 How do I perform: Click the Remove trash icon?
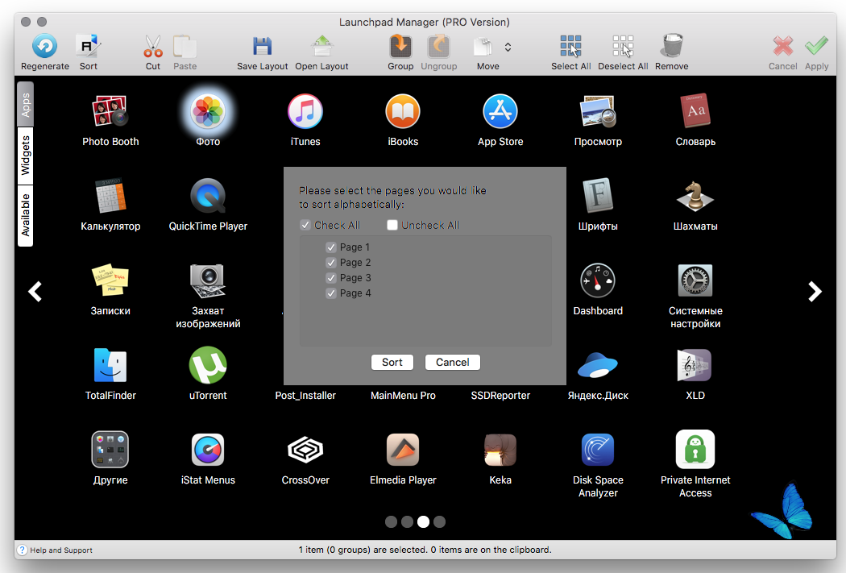(x=672, y=47)
